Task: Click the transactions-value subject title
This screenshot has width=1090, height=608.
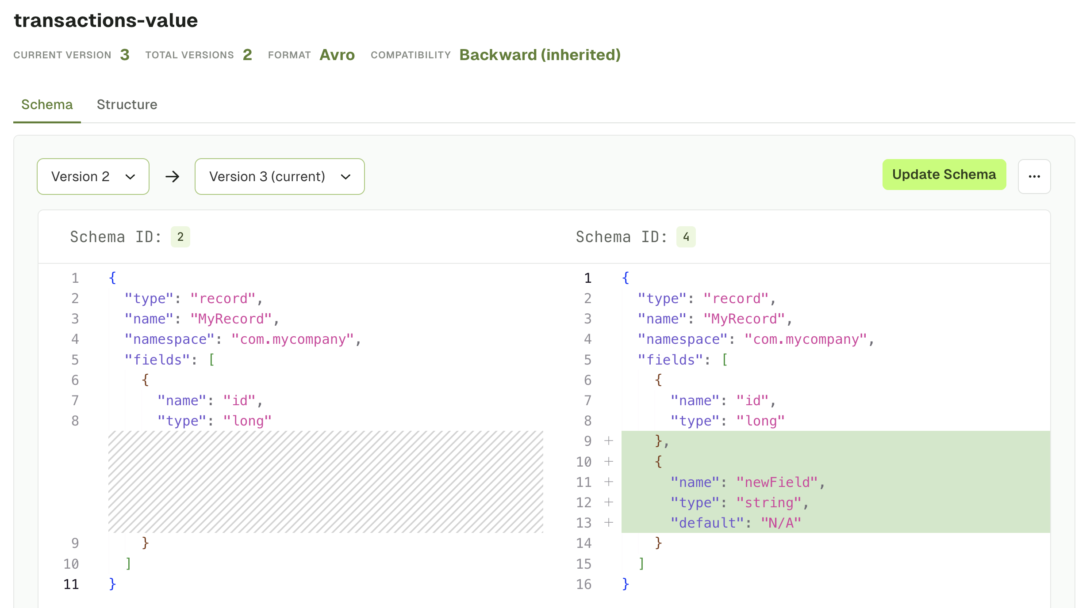Action: (x=106, y=19)
